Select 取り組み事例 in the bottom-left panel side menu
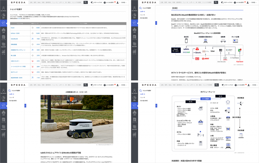259x163 pixels. (13, 101)
